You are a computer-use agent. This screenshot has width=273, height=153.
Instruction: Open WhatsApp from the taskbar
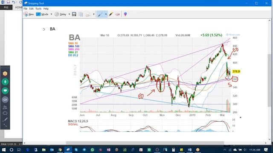coord(92,150)
